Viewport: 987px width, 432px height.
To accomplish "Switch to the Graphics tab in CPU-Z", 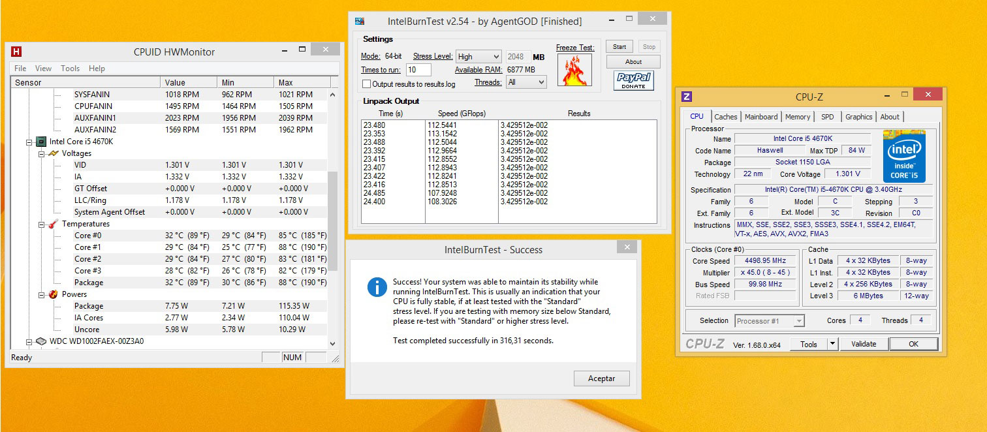I will (859, 117).
